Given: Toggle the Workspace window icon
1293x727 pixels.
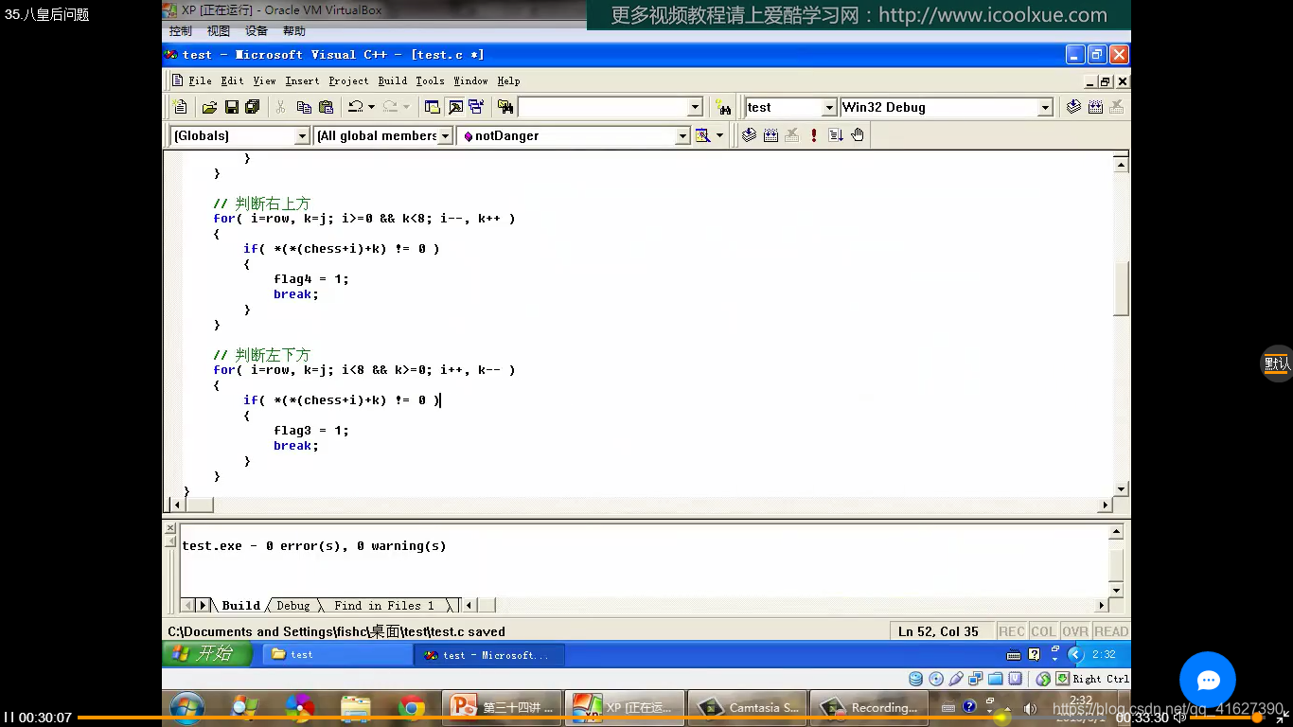Looking at the screenshot, I should 433,107.
